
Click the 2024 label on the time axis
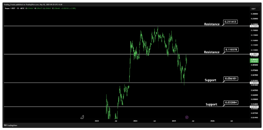pos(135,120)
